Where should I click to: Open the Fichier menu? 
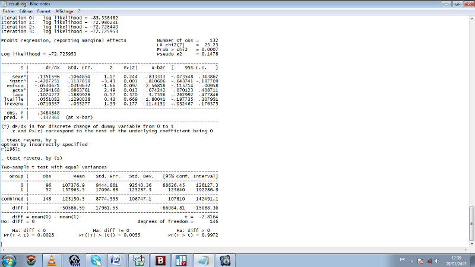(x=8, y=11)
